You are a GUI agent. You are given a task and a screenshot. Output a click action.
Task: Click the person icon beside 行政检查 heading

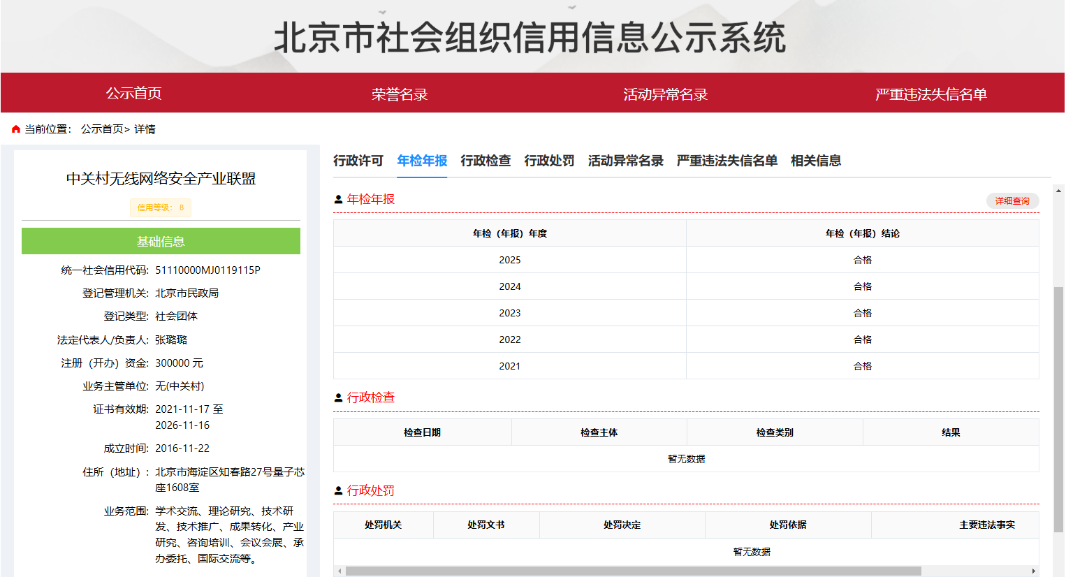point(338,398)
